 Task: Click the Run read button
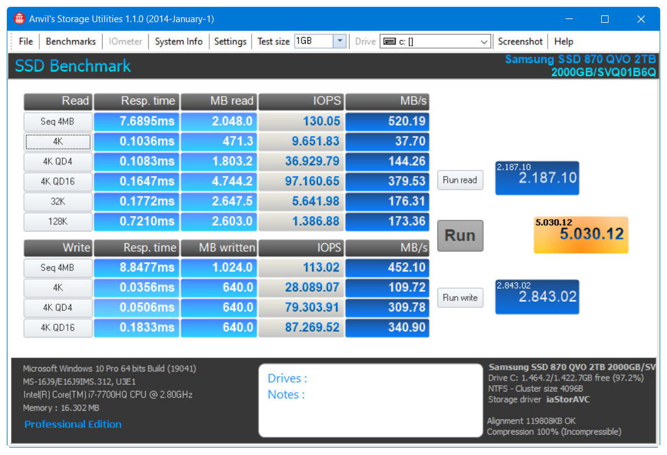click(x=460, y=180)
